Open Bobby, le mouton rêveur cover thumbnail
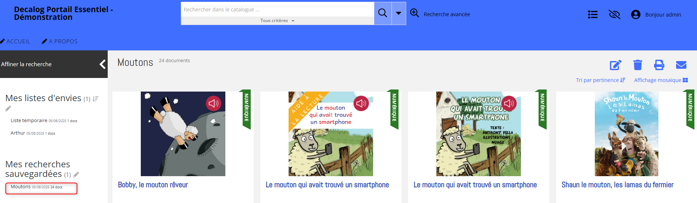Screen dimensions: 697x203 pos(183,134)
